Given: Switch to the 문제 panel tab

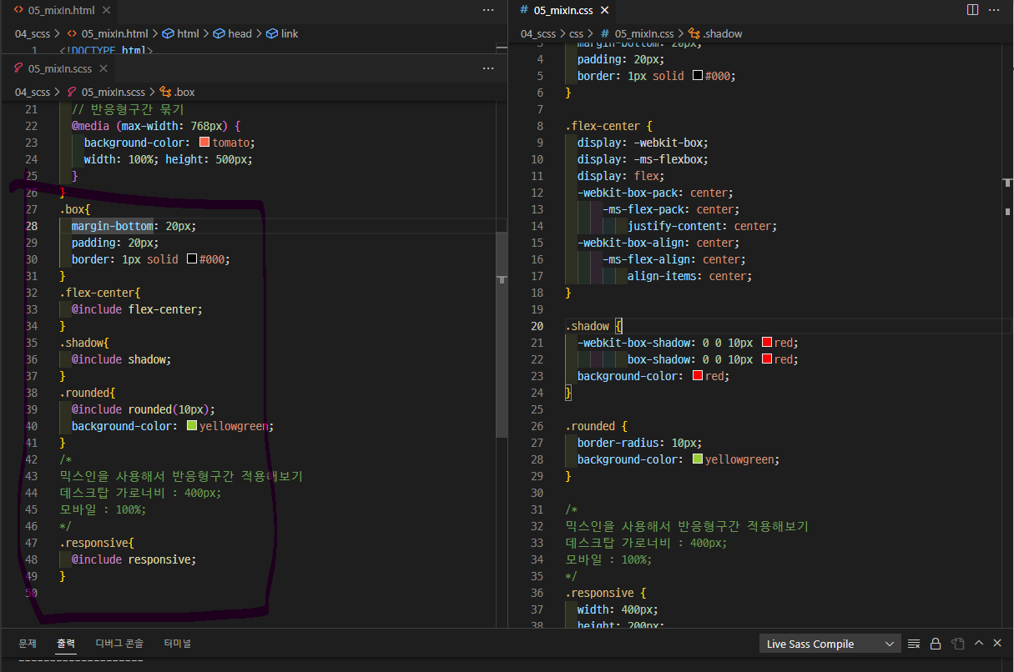Looking at the screenshot, I should 28,644.
